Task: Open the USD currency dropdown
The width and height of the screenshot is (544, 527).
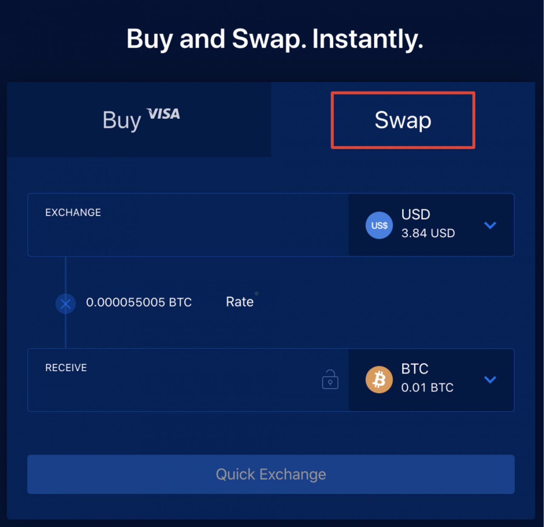Action: 491,225
